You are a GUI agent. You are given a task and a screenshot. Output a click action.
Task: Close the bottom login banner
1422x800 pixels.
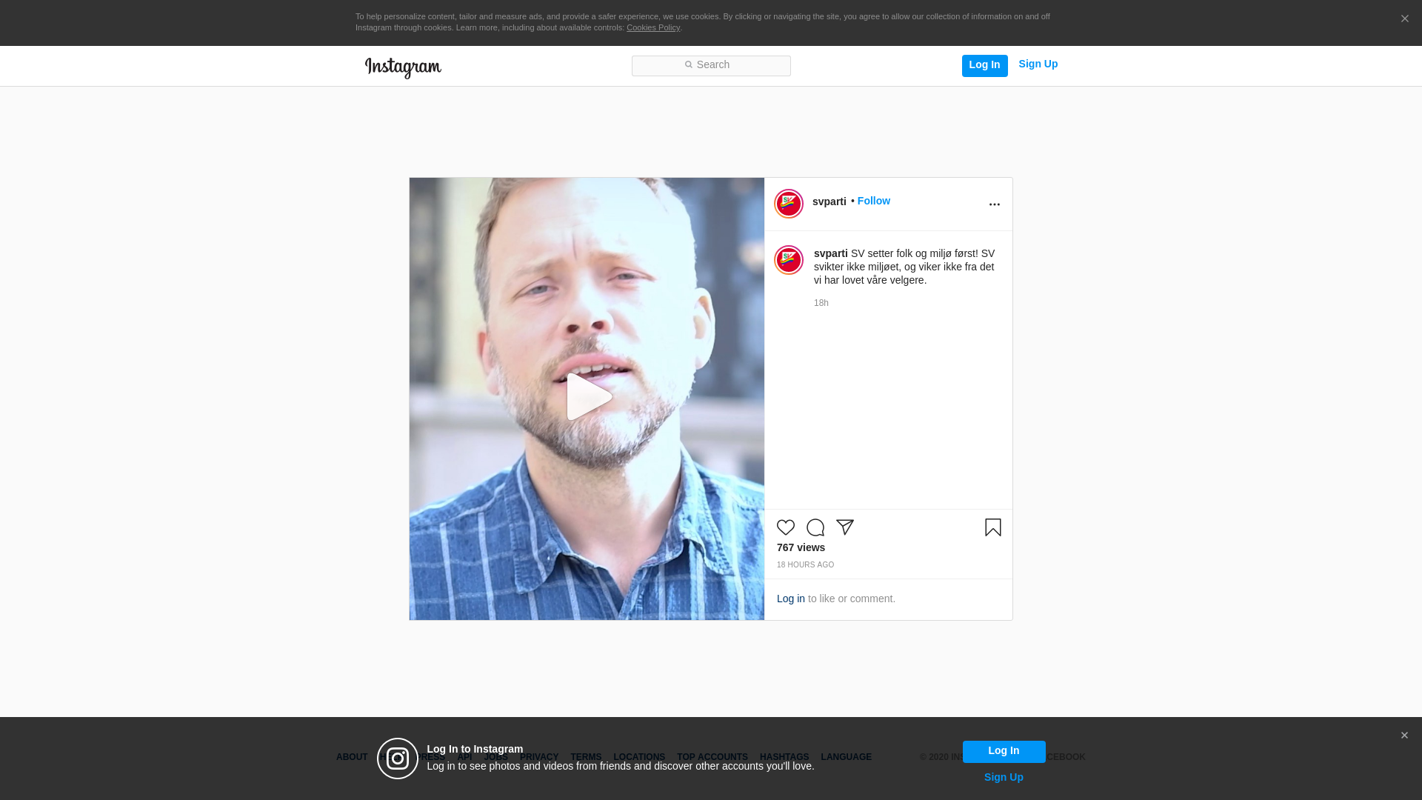click(x=1404, y=736)
